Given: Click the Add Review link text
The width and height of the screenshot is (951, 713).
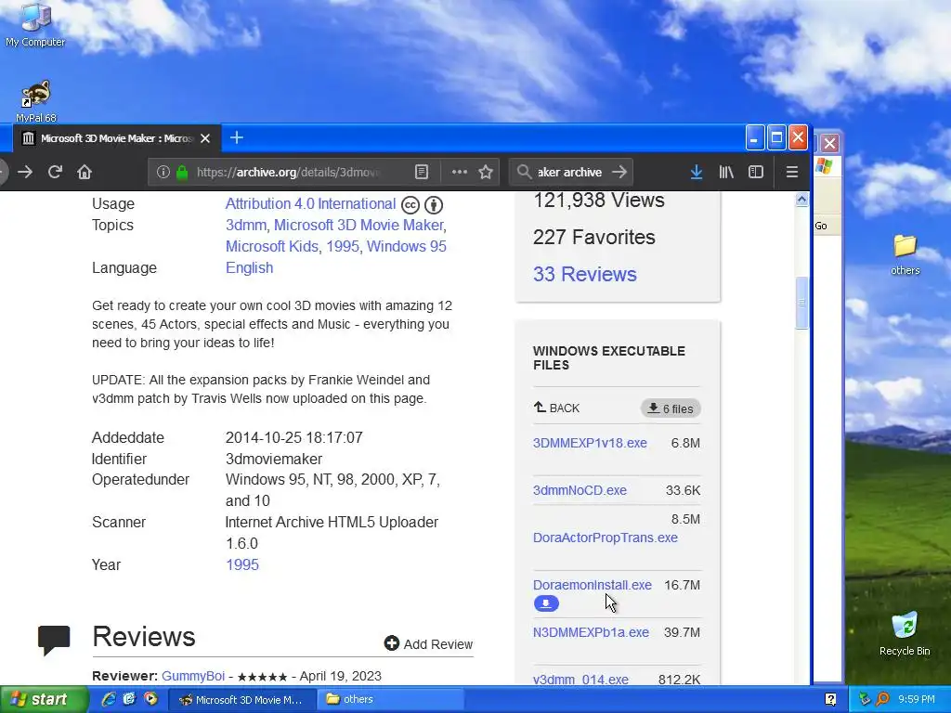Looking at the screenshot, I should [x=438, y=644].
